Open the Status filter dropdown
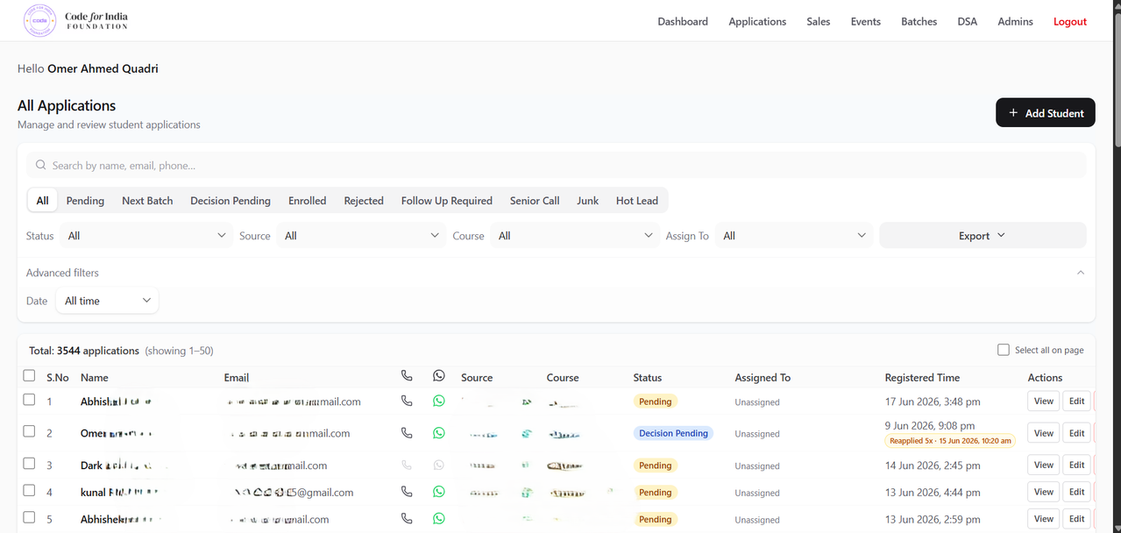This screenshot has width=1121, height=533. click(x=147, y=236)
